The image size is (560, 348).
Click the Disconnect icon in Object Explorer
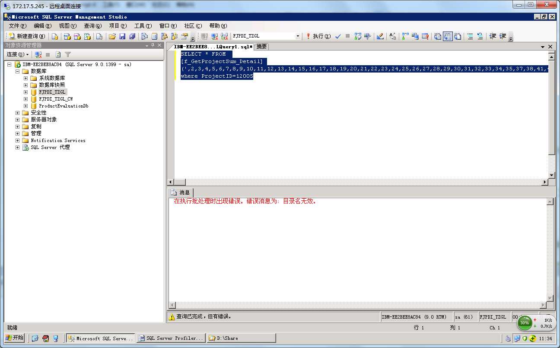coord(38,54)
